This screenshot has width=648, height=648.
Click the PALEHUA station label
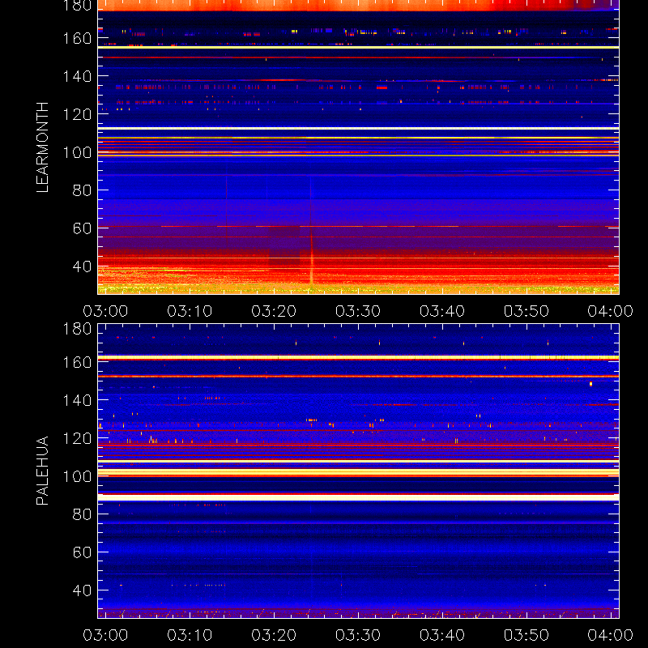coord(42,471)
